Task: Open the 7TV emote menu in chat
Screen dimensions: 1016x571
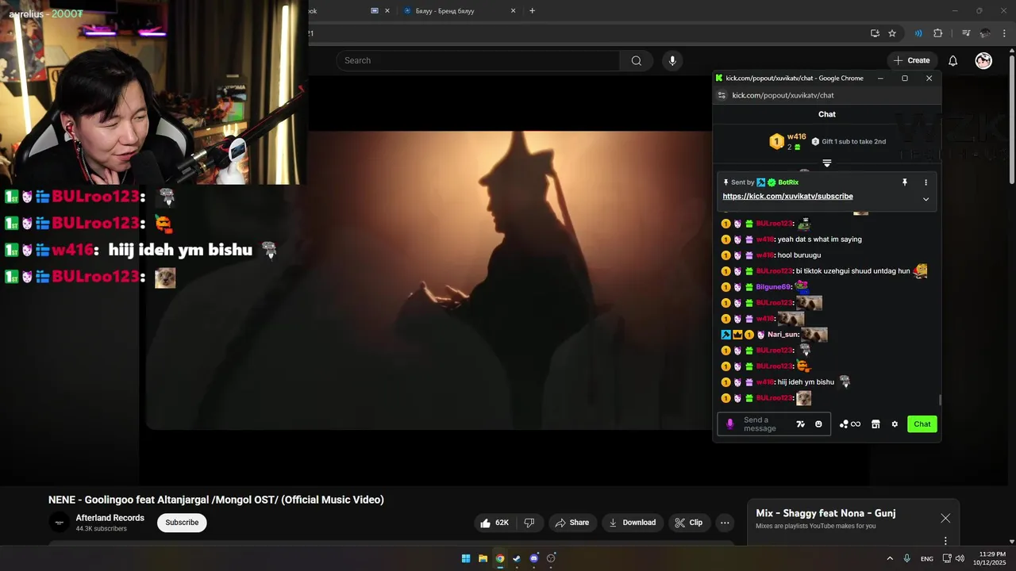Action: tap(801, 424)
